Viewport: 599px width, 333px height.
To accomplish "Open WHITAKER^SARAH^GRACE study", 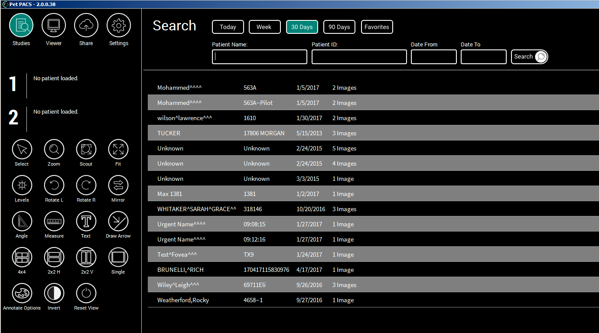I will coord(373,209).
